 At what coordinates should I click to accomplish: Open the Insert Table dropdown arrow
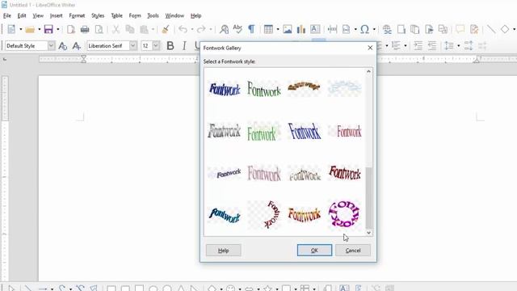tap(278, 29)
